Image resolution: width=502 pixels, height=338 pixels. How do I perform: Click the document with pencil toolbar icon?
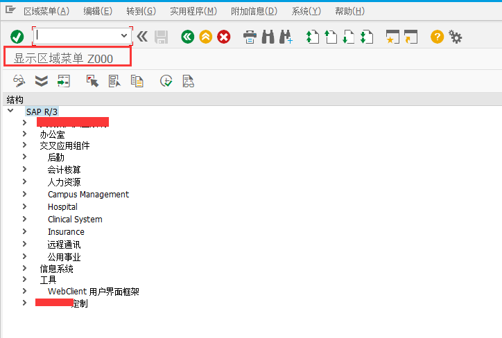click(114, 81)
